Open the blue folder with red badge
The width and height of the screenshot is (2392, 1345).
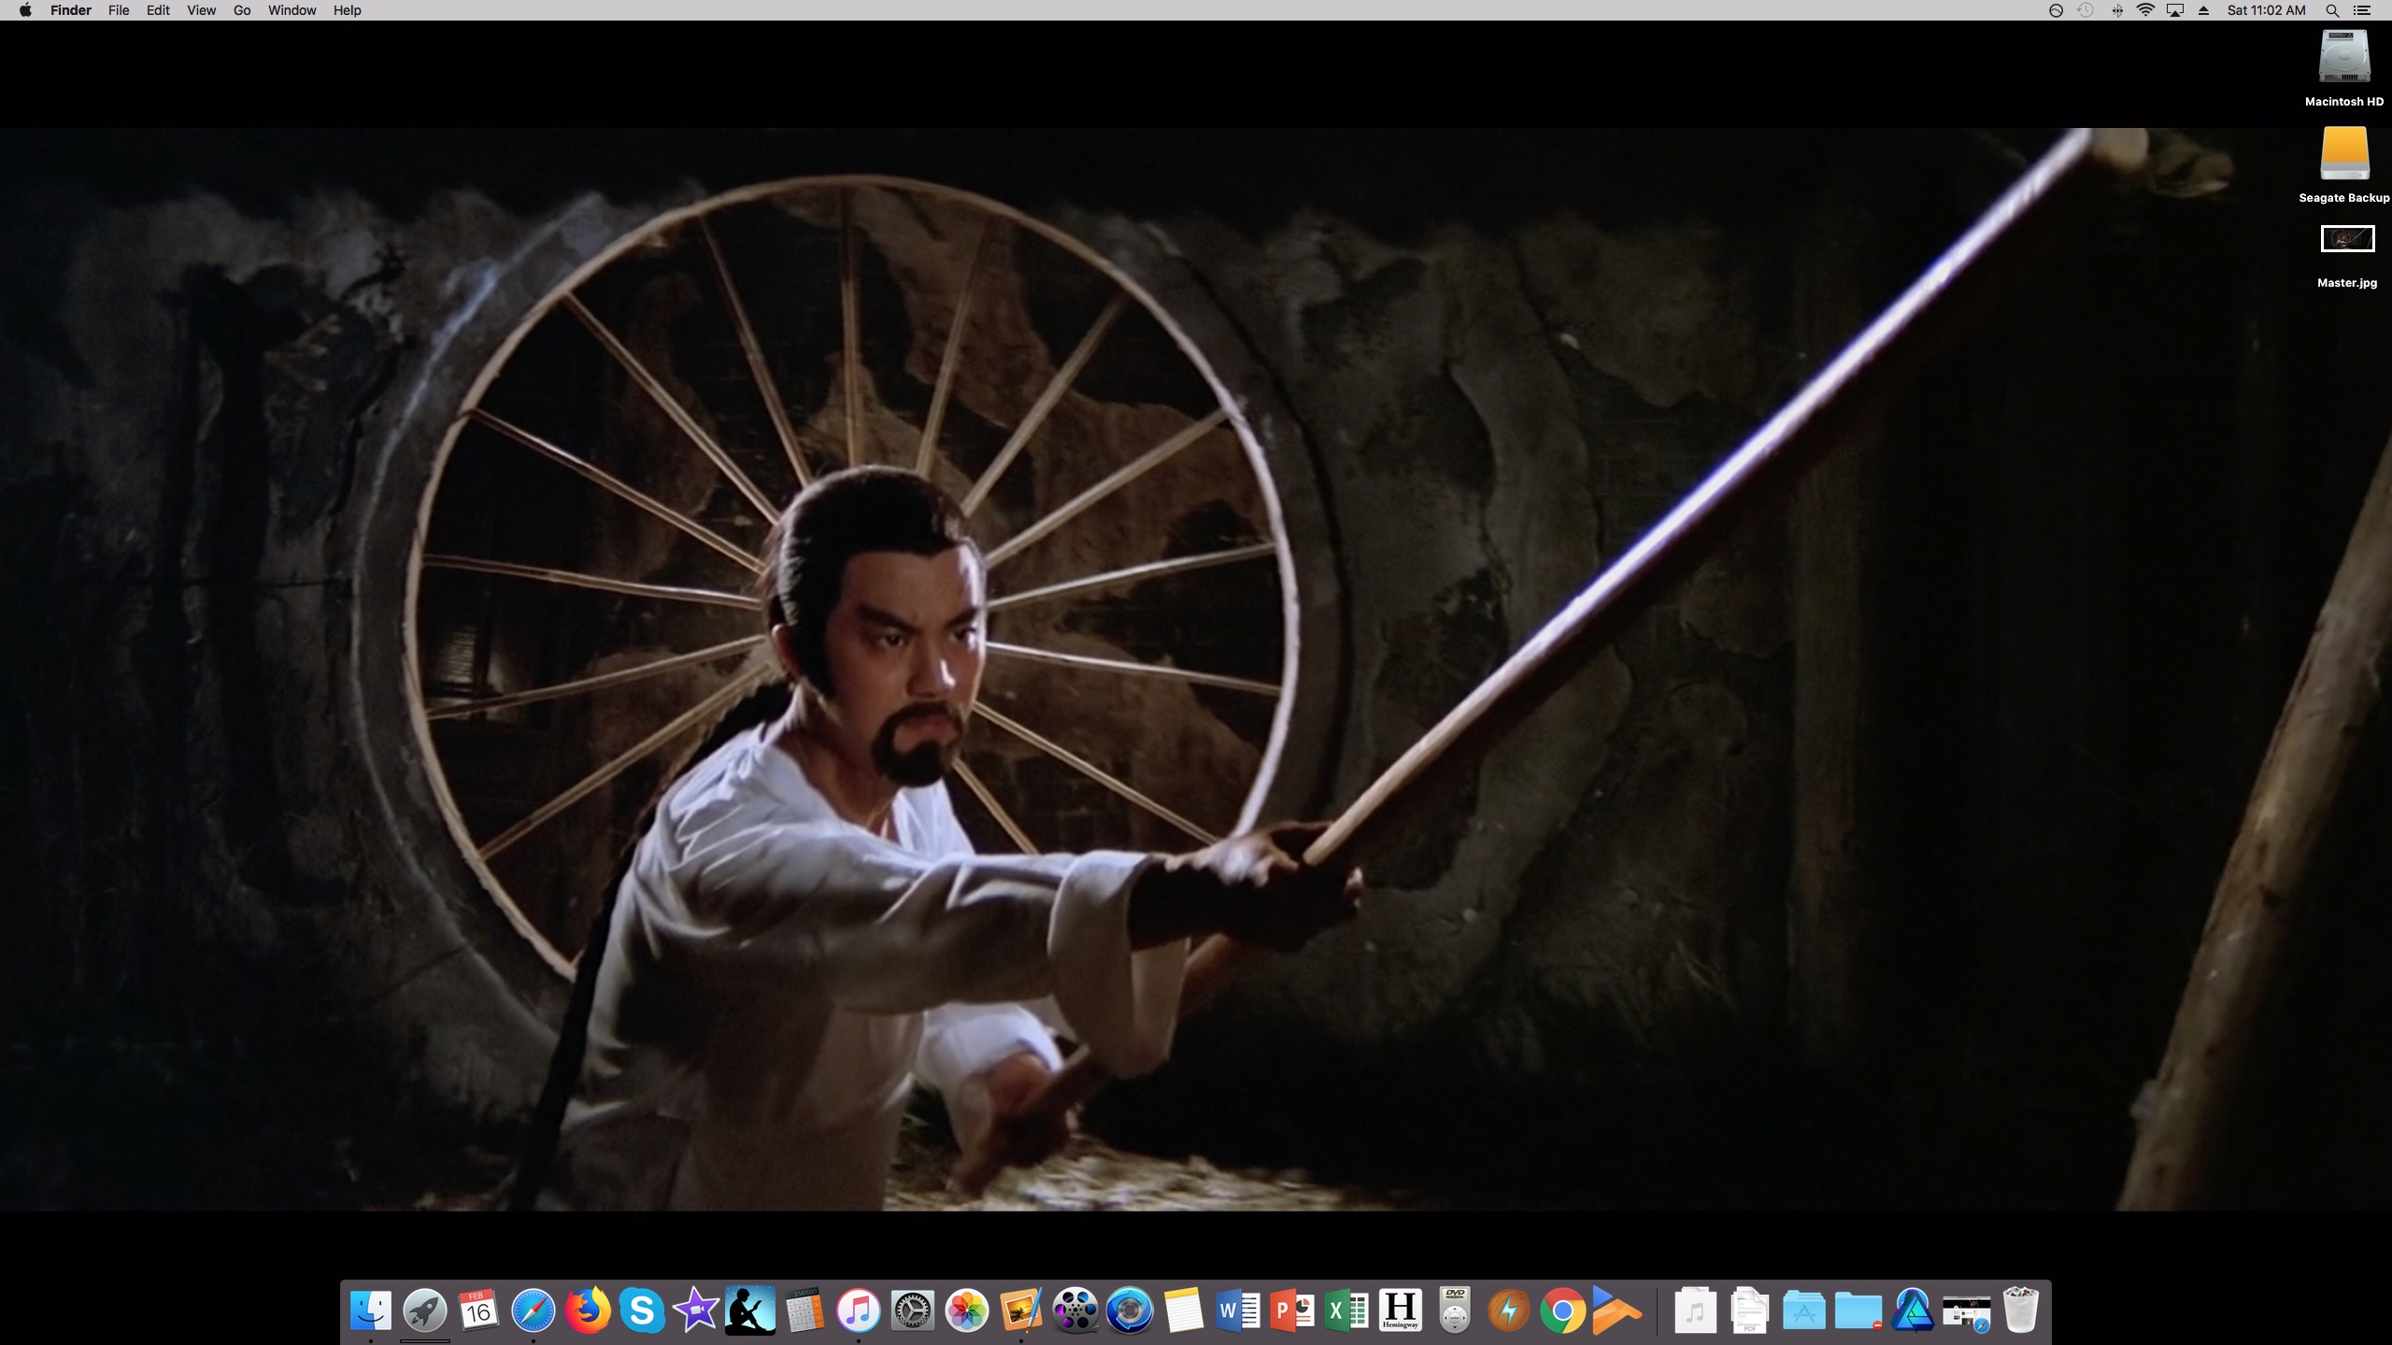(1858, 1310)
